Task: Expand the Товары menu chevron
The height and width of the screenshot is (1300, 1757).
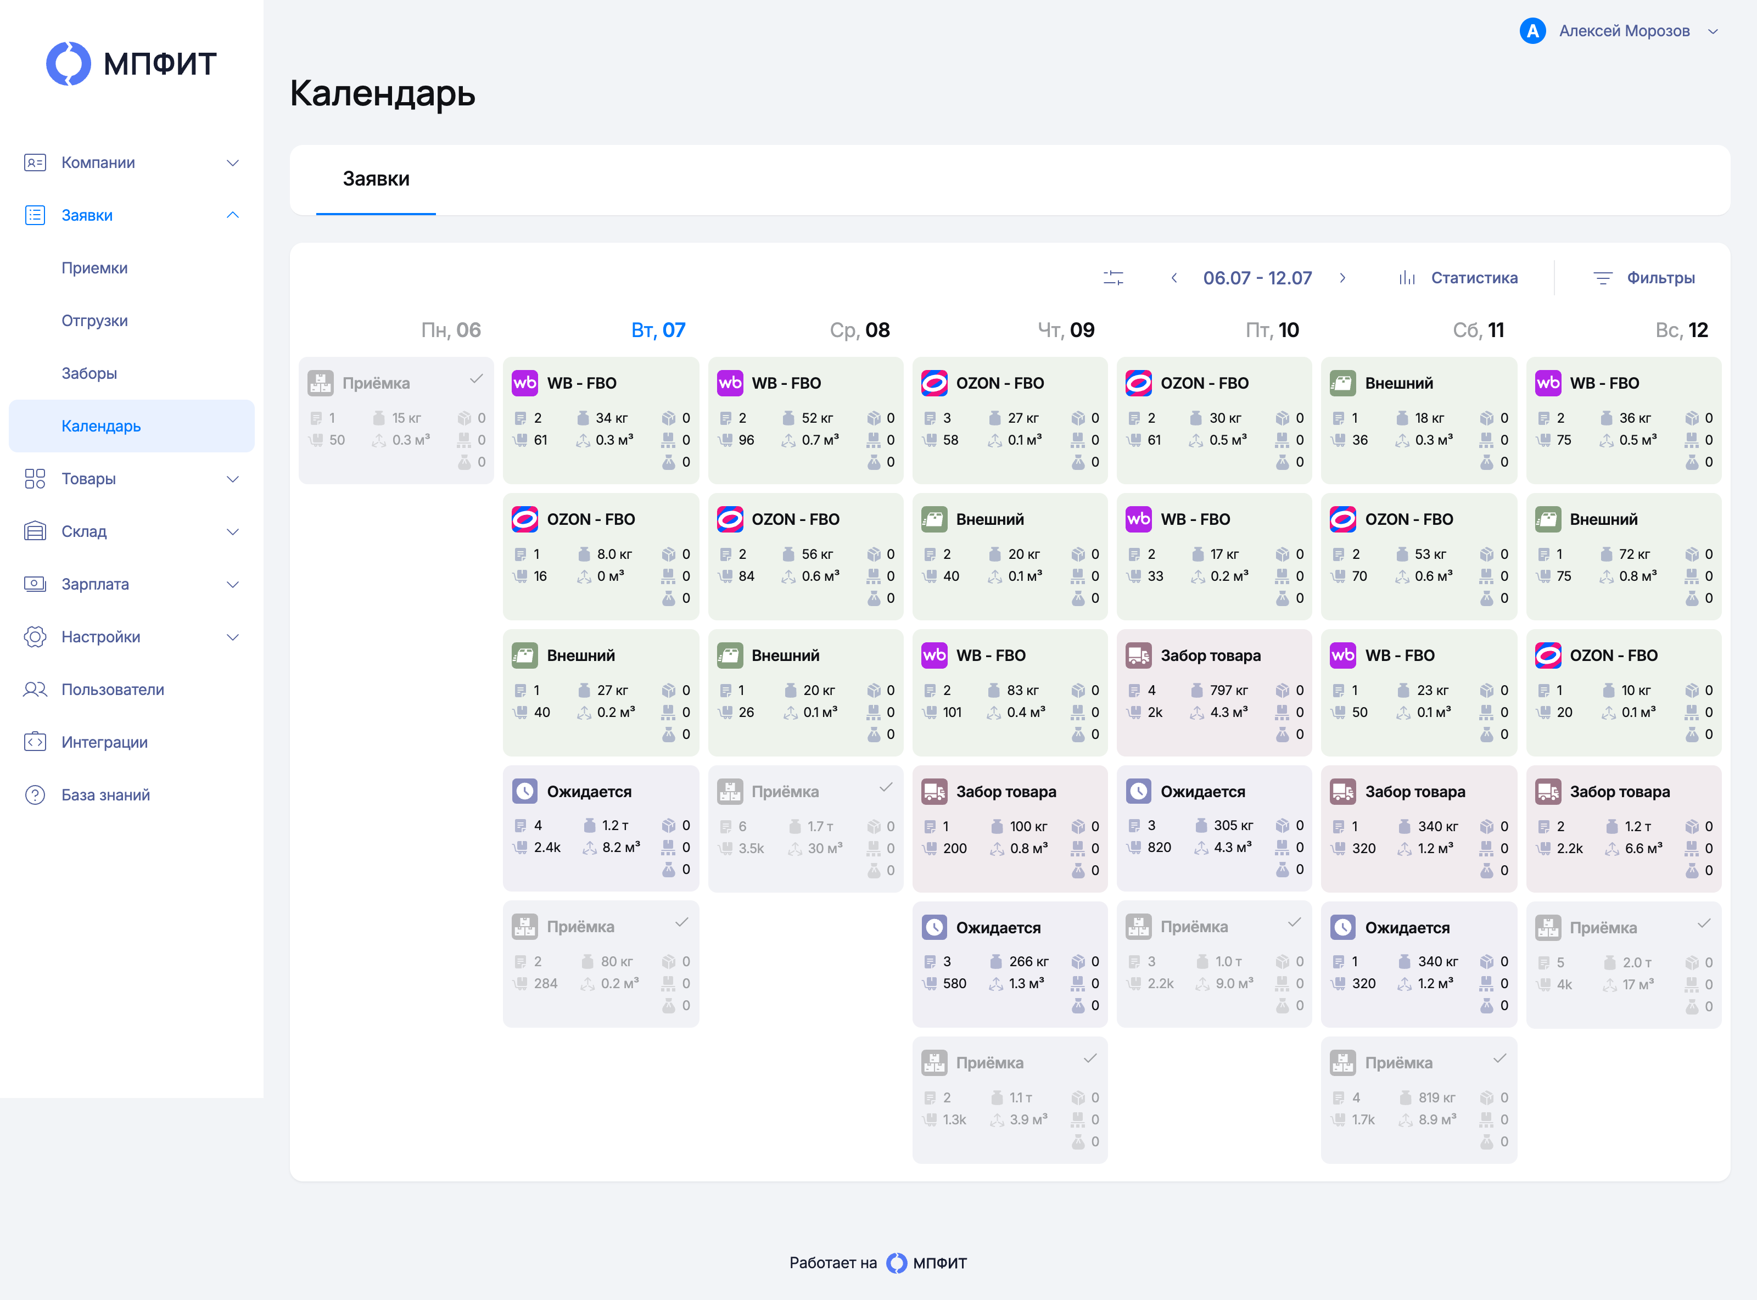Action: [x=233, y=479]
